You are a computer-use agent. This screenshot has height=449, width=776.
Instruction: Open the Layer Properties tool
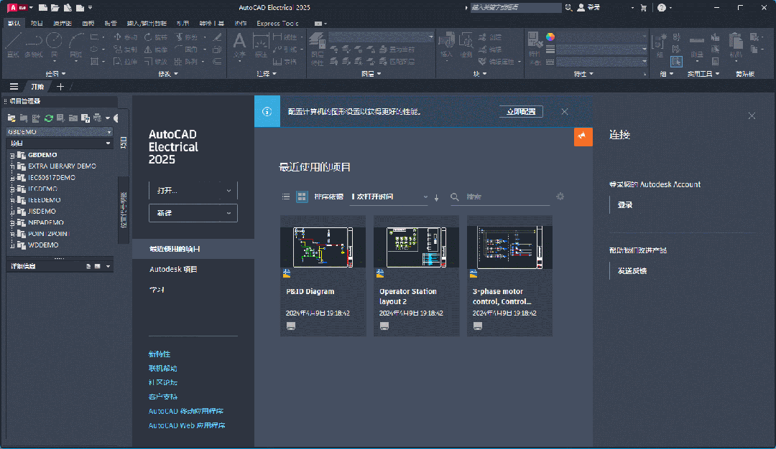(317, 48)
